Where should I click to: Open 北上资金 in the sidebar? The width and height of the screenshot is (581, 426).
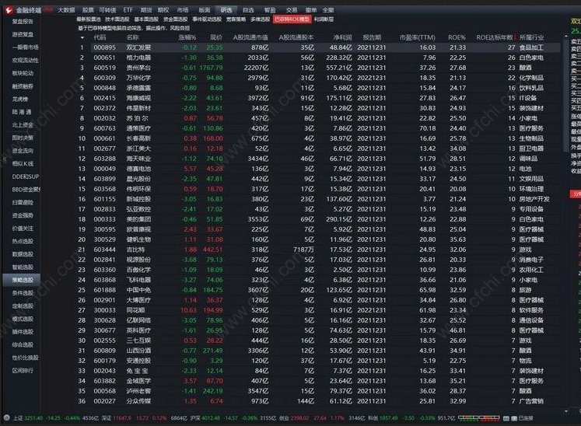(23, 125)
